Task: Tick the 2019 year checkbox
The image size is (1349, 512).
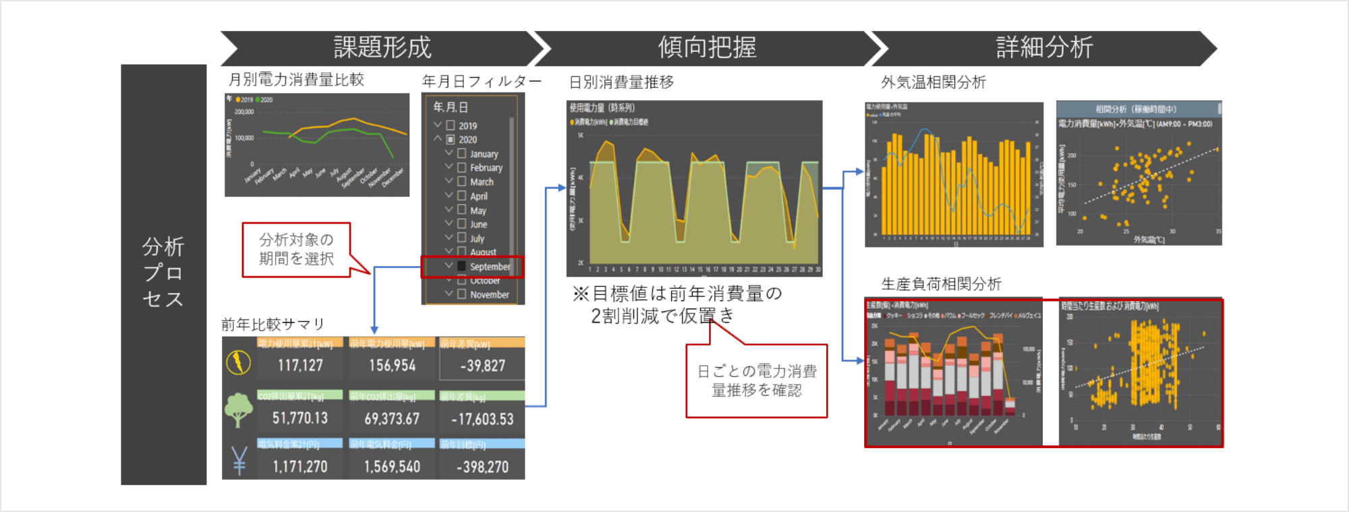Action: point(450,125)
